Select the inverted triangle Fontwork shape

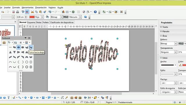coord(14,52)
